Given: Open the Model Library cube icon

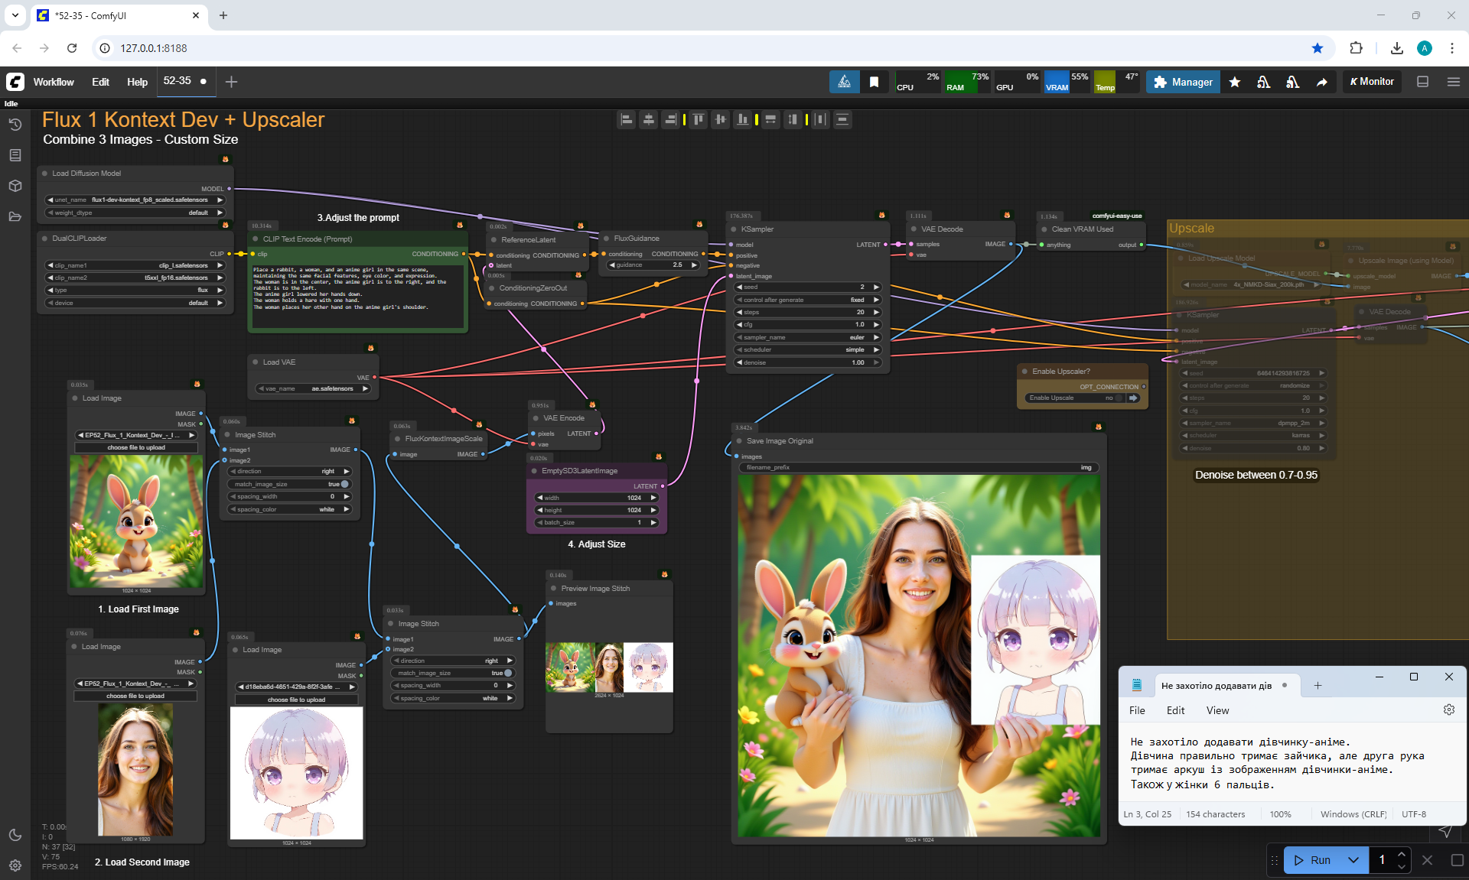Looking at the screenshot, I should pos(15,186).
